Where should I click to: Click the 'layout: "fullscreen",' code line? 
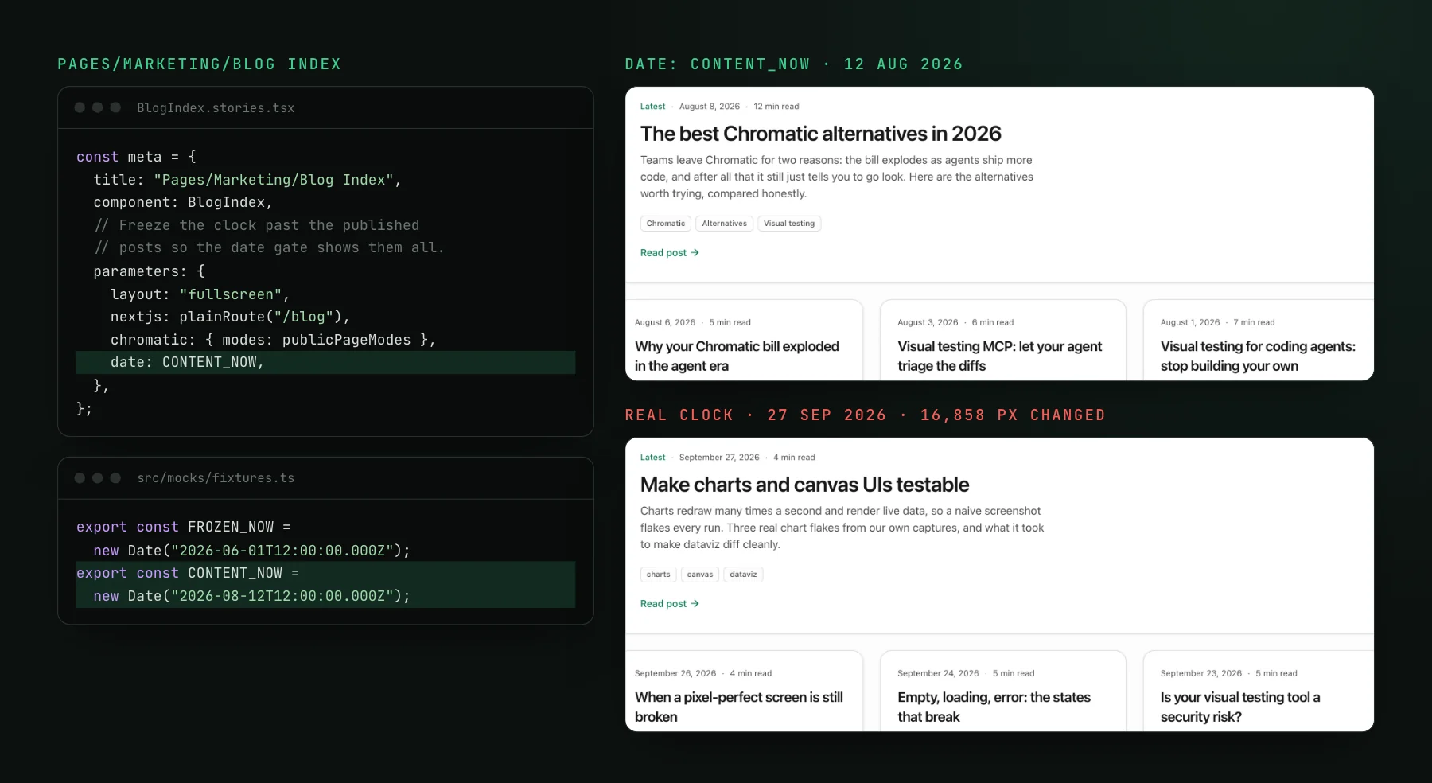click(200, 294)
